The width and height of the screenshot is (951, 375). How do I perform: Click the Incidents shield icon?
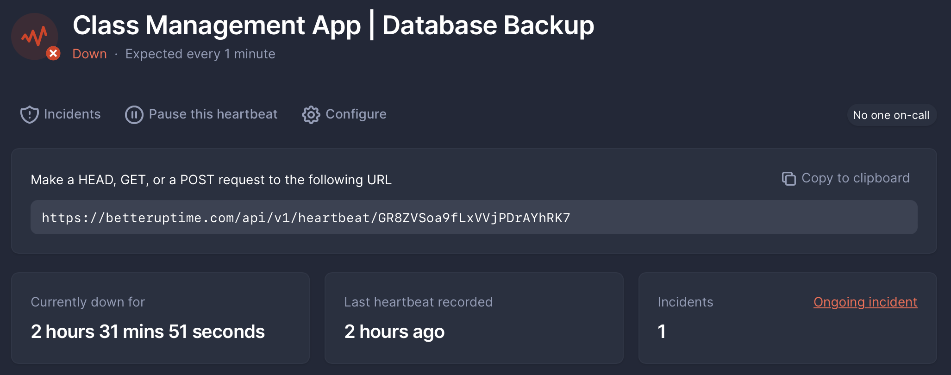click(29, 114)
